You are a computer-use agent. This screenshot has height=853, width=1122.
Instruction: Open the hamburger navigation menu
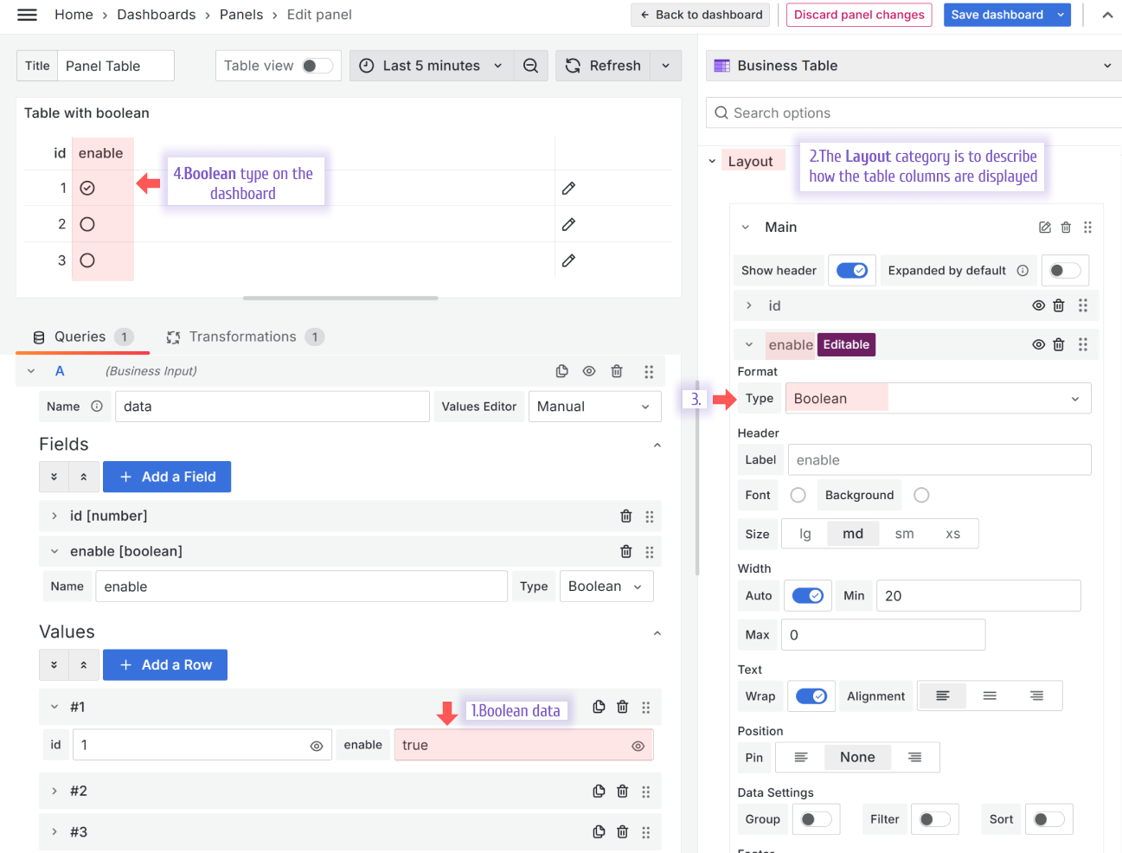coord(27,15)
